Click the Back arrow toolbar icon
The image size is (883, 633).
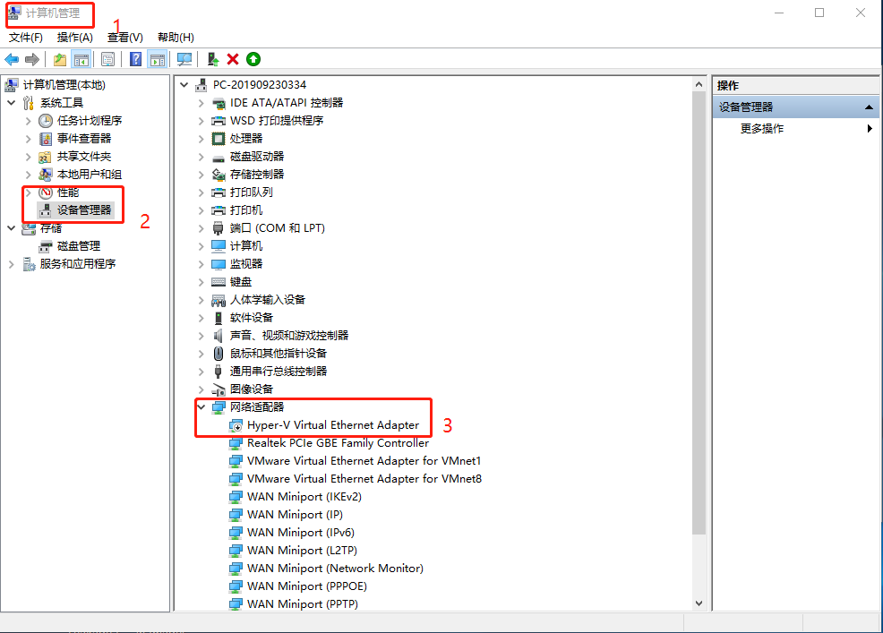click(12, 59)
